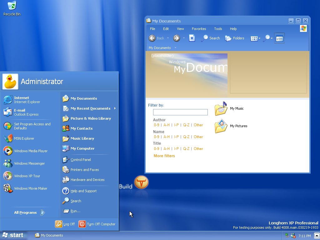Filter Author by I-P
This screenshot has height=240, width=320.
click(176, 125)
